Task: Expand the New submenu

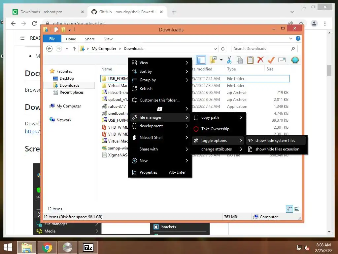Action: pyautogui.click(x=160, y=161)
